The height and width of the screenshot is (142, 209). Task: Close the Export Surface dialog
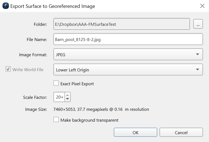point(202,6)
